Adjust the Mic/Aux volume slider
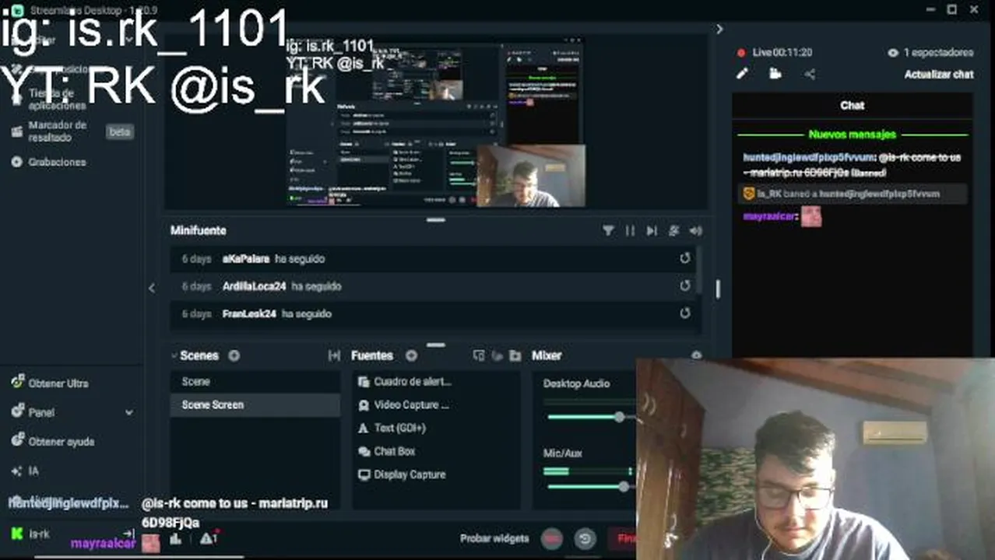The height and width of the screenshot is (560, 995). [x=623, y=487]
